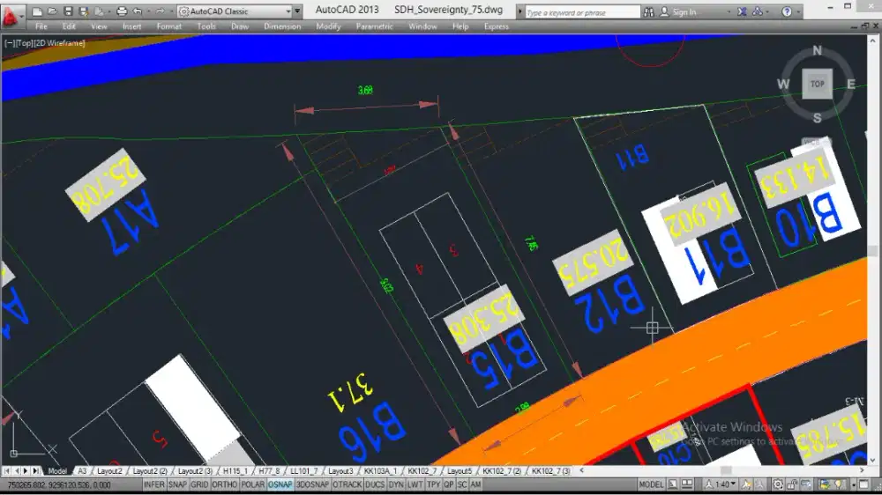Click the horizontal scrollbar thumb
The image size is (882, 495).
726,471
